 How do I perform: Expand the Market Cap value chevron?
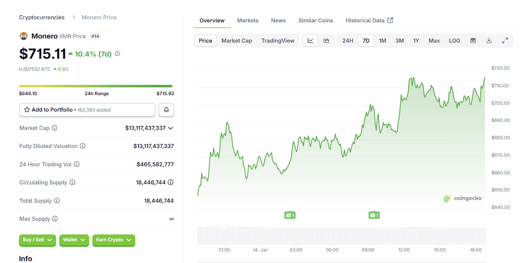(x=171, y=128)
